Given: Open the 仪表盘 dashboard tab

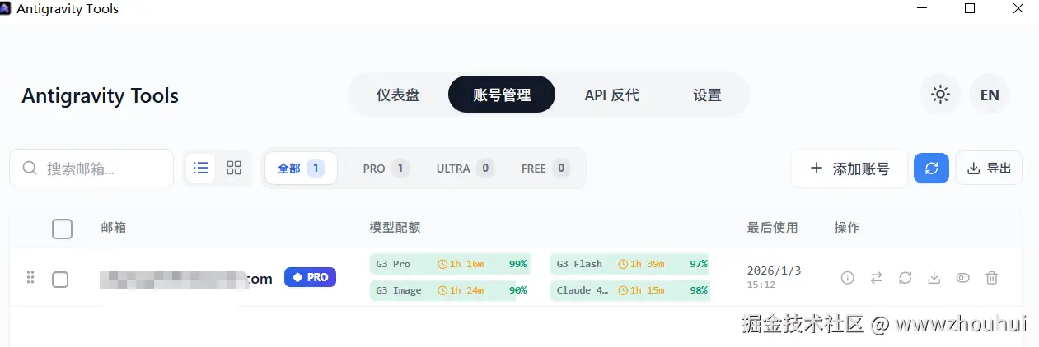Looking at the screenshot, I should coord(398,95).
